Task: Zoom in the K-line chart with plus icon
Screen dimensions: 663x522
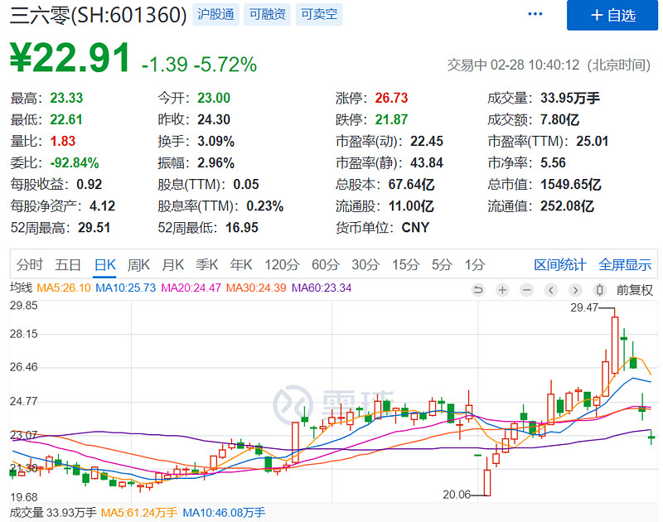Action: (x=502, y=290)
